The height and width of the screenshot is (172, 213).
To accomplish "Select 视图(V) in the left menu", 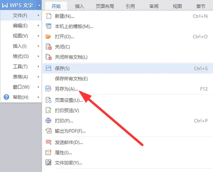I will click(x=21, y=36).
